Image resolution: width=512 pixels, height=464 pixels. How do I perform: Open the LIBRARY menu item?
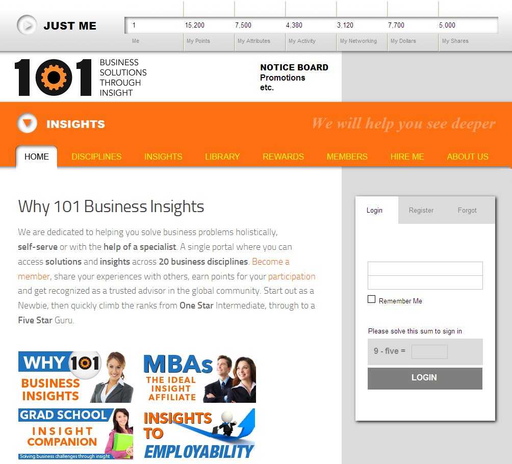tap(222, 157)
